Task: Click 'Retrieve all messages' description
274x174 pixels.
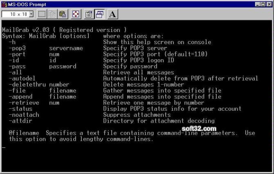Action: click(x=139, y=72)
